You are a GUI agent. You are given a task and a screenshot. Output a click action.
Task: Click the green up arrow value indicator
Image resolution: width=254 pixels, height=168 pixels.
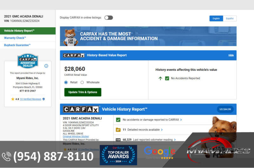click(x=160, y=78)
